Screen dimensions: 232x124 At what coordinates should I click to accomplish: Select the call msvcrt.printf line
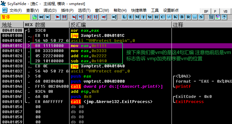point(116,86)
